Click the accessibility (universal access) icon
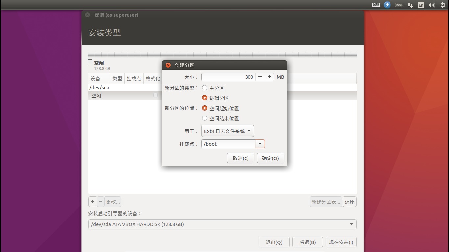 pyautogui.click(x=387, y=5)
